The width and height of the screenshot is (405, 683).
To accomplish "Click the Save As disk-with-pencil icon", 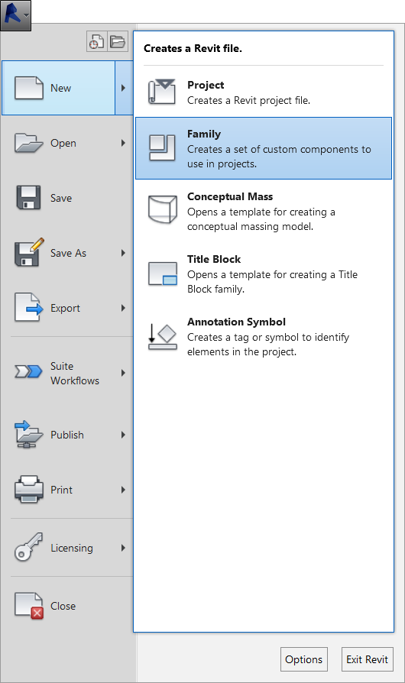I will tap(30, 252).
